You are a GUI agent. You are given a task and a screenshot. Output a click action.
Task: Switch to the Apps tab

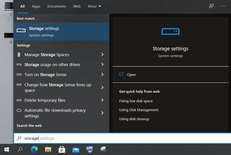point(36,7)
